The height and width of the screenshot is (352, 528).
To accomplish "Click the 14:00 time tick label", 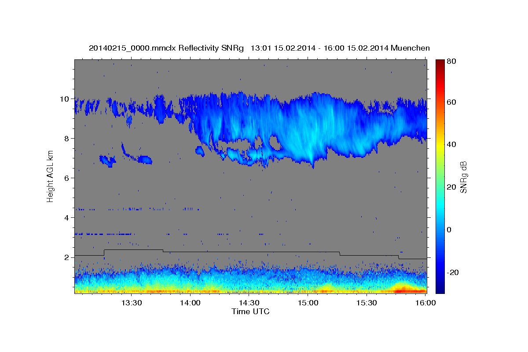I will point(190,303).
